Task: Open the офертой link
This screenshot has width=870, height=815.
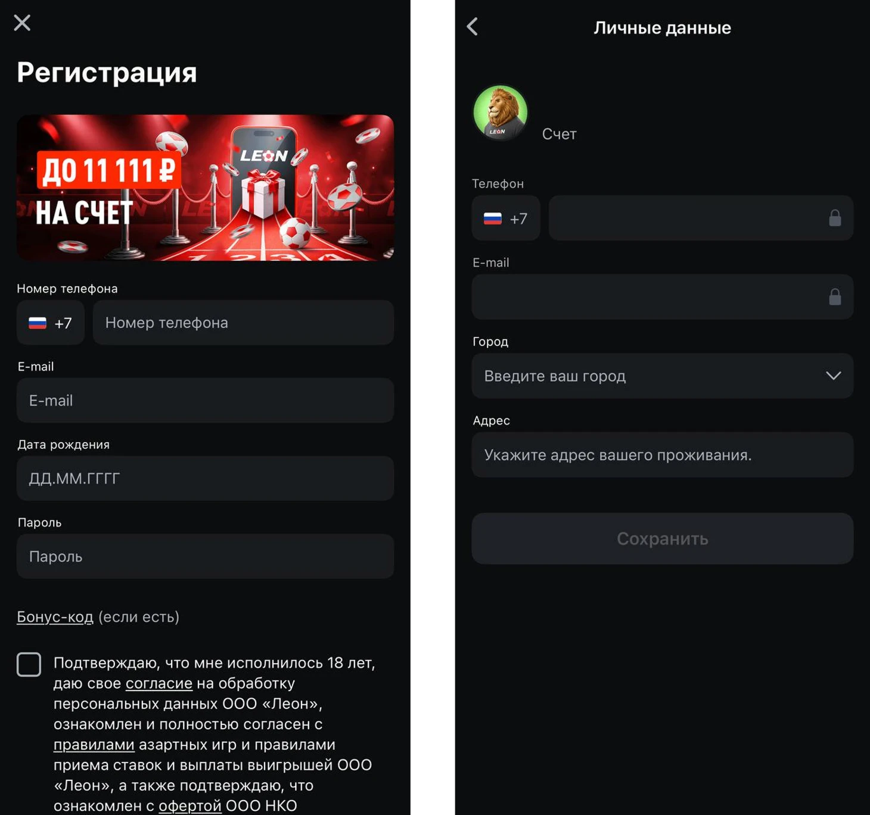Action: (x=190, y=805)
